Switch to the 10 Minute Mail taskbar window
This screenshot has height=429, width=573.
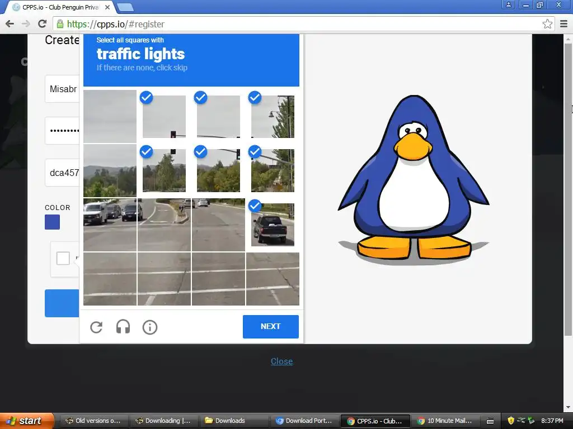point(445,421)
